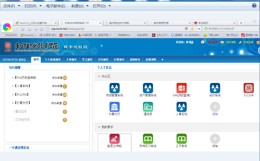Open the 项目管理系统 app icon

(115, 88)
